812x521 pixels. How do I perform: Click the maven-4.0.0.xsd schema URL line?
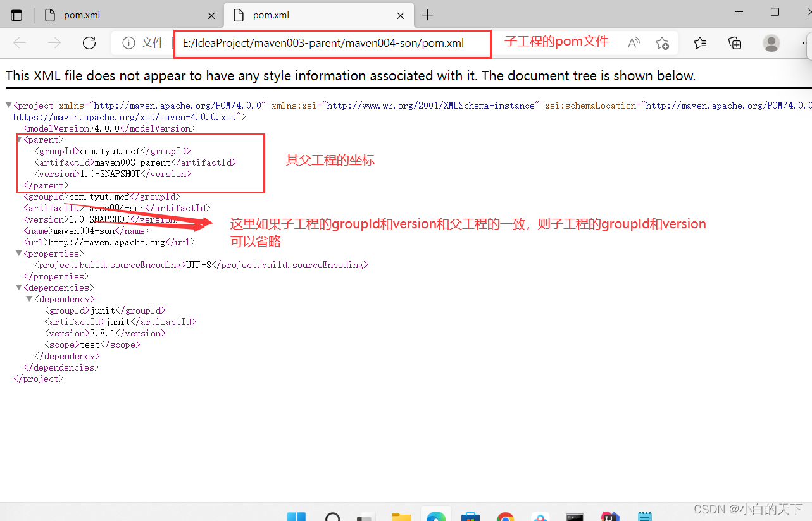[x=130, y=117]
